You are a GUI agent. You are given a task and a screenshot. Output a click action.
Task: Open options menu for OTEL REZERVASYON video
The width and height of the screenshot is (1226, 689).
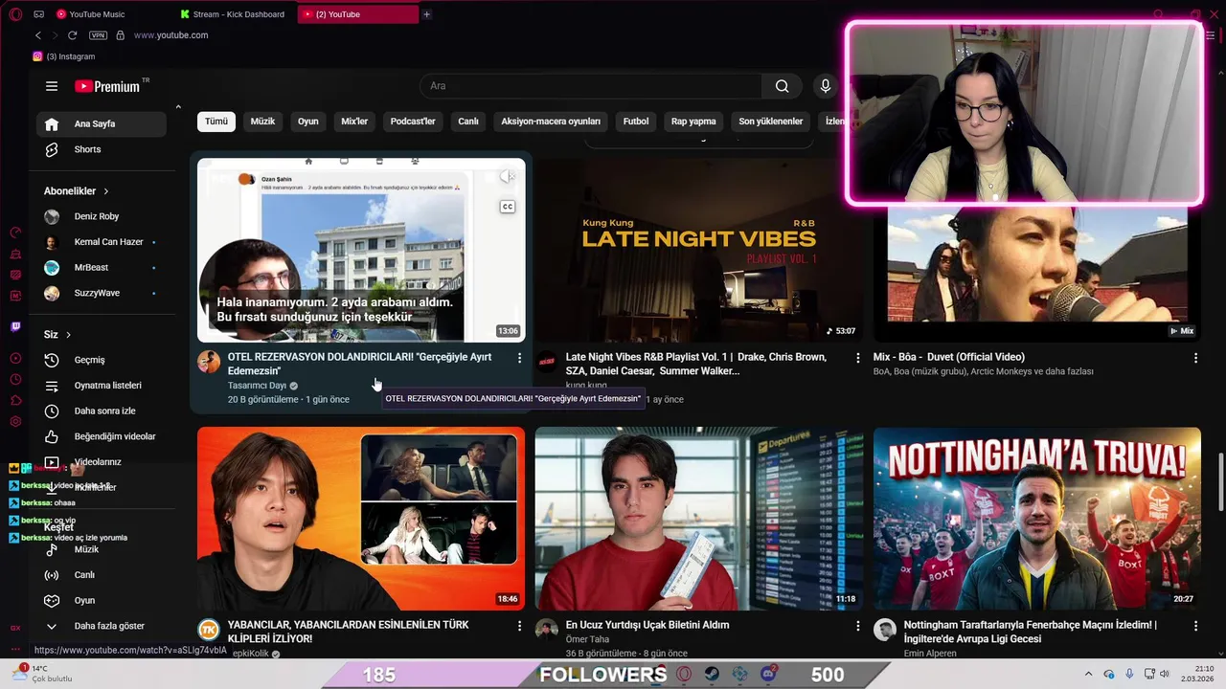click(520, 358)
